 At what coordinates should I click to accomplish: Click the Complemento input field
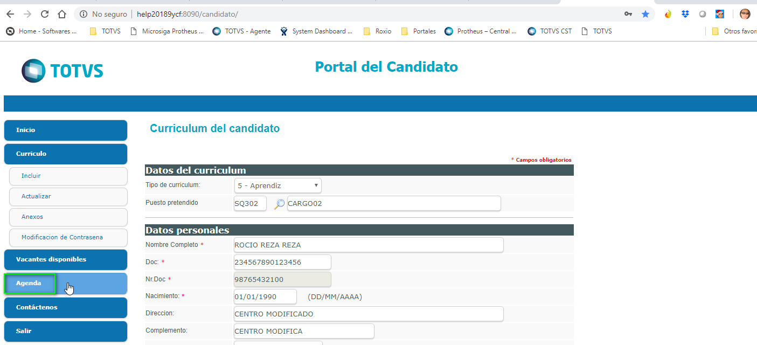point(304,331)
